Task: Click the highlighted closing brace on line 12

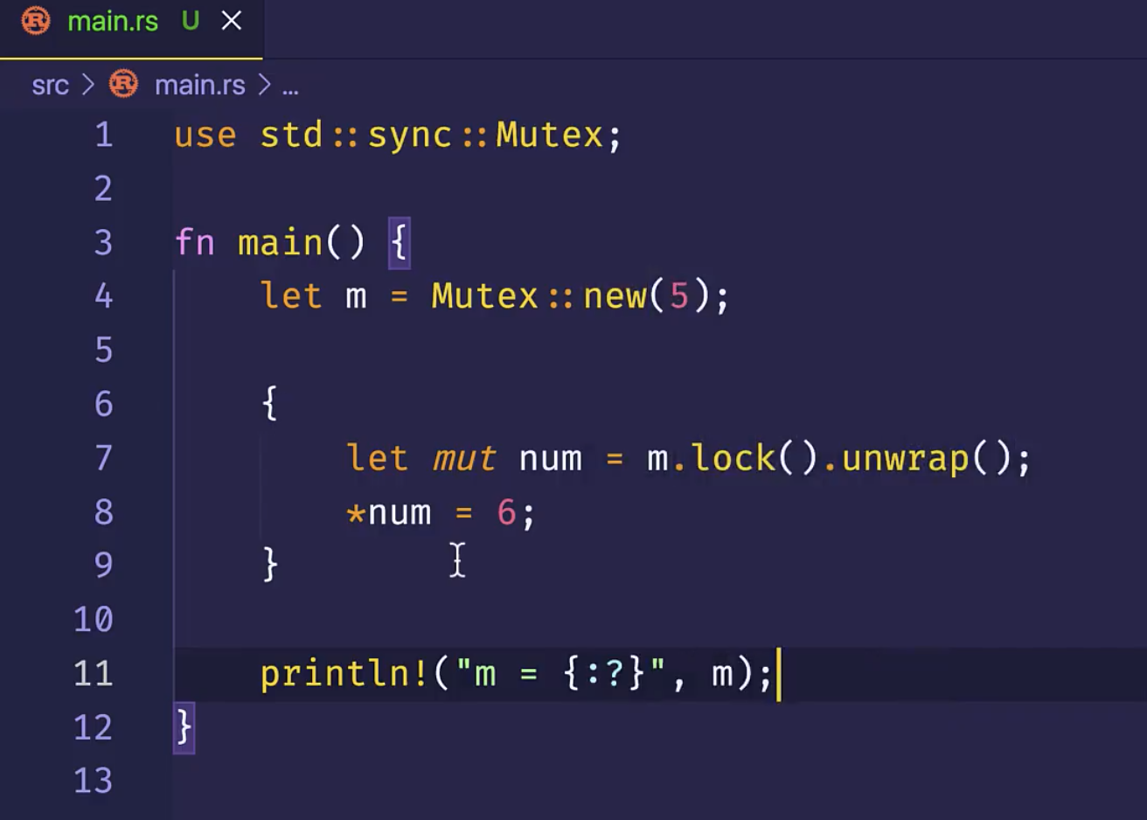Action: point(184,726)
